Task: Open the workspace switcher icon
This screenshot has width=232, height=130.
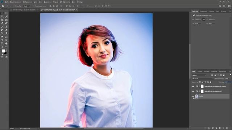Action: click(224, 6)
